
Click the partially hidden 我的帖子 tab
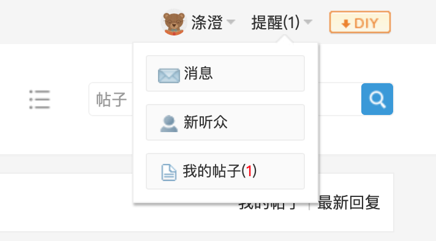(x=269, y=206)
